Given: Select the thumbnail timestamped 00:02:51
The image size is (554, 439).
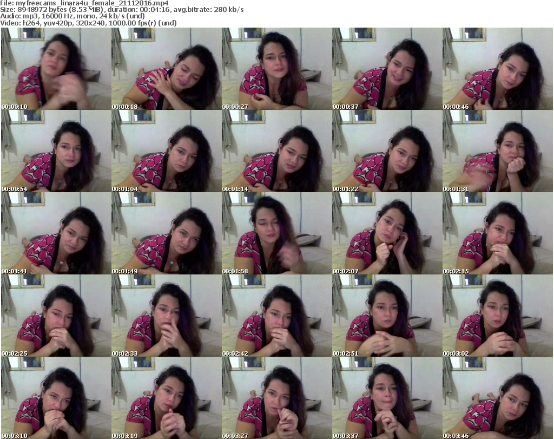Looking at the screenshot, I should pyautogui.click(x=387, y=316).
